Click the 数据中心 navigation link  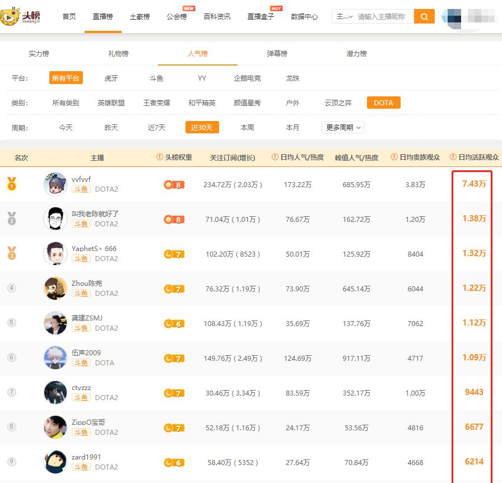pyautogui.click(x=304, y=17)
